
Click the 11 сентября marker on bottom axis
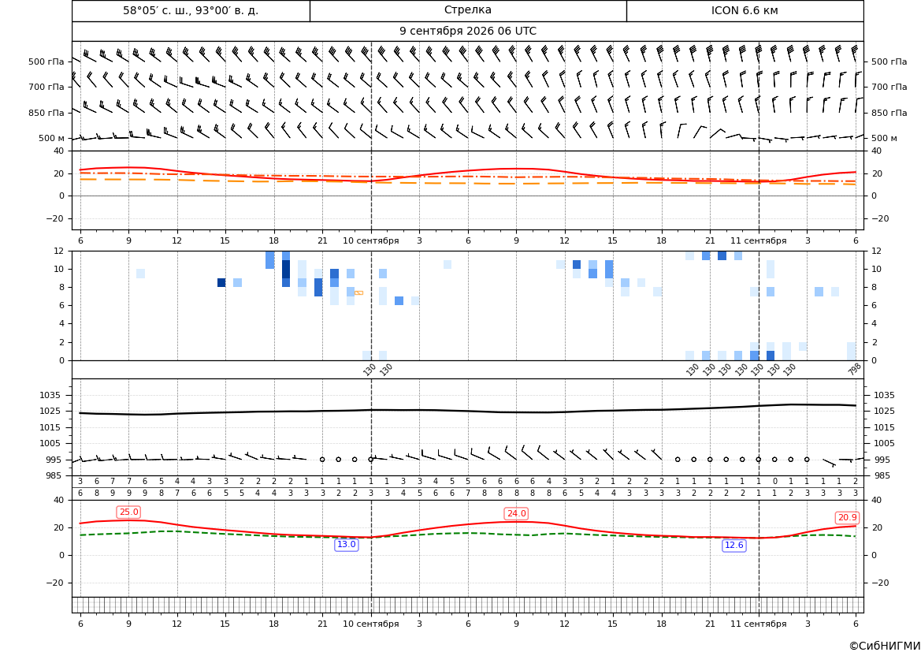pyautogui.click(x=758, y=624)
